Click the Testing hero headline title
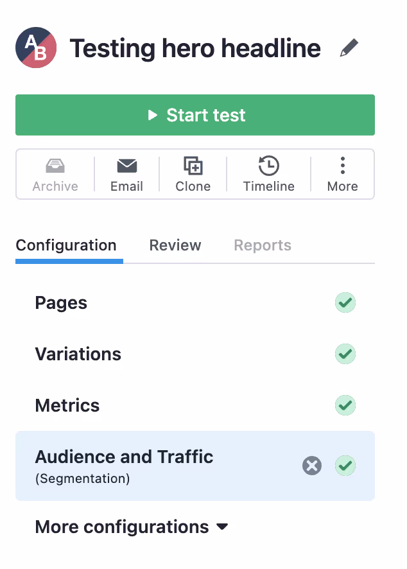The height and width of the screenshot is (569, 407). click(195, 48)
